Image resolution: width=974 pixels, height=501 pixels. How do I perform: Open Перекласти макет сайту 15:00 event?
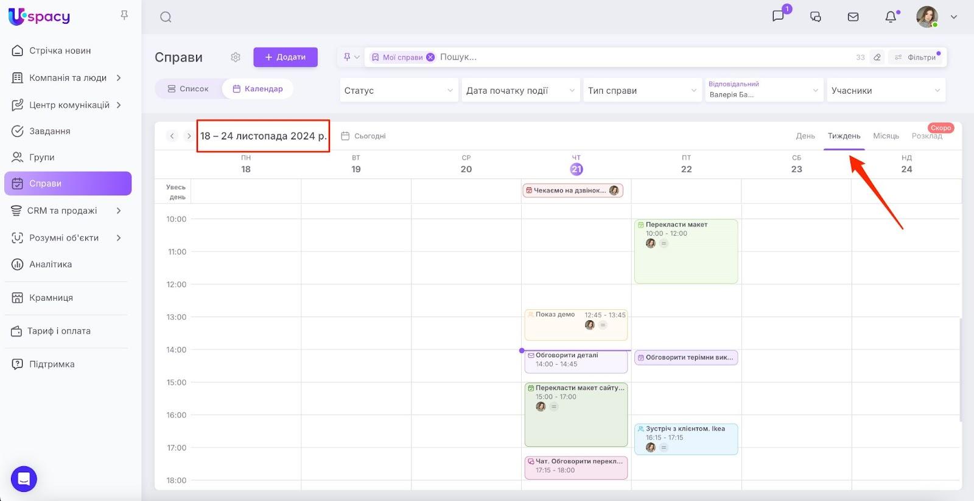point(576,415)
